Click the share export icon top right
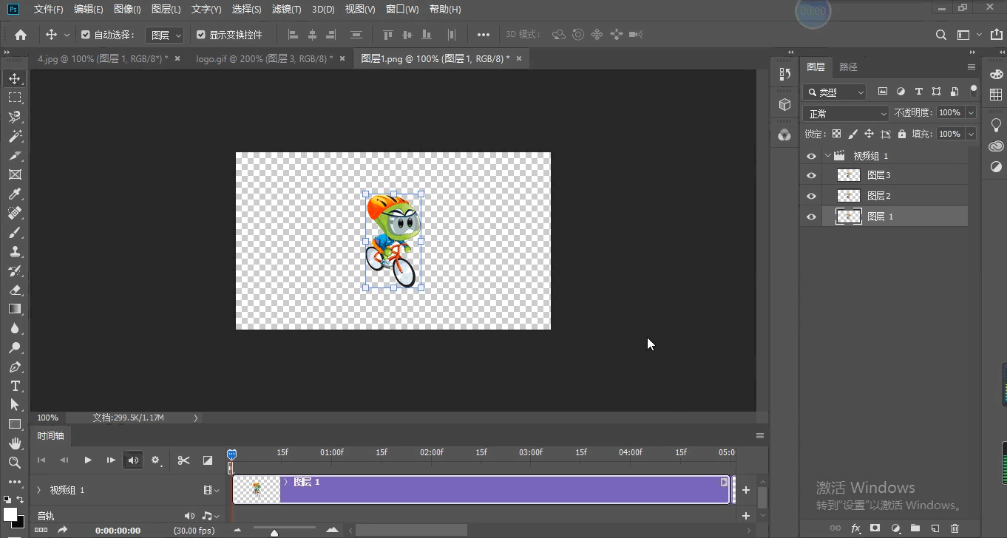 coord(996,35)
